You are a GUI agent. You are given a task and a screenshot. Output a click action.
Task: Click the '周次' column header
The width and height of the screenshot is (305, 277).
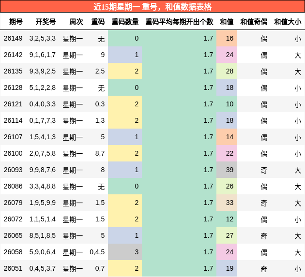[76, 22]
